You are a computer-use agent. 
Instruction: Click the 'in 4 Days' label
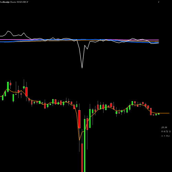[165, 136]
